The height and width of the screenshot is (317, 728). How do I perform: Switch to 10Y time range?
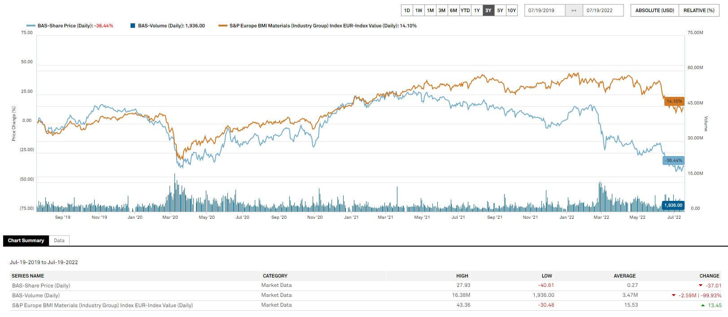tap(512, 10)
